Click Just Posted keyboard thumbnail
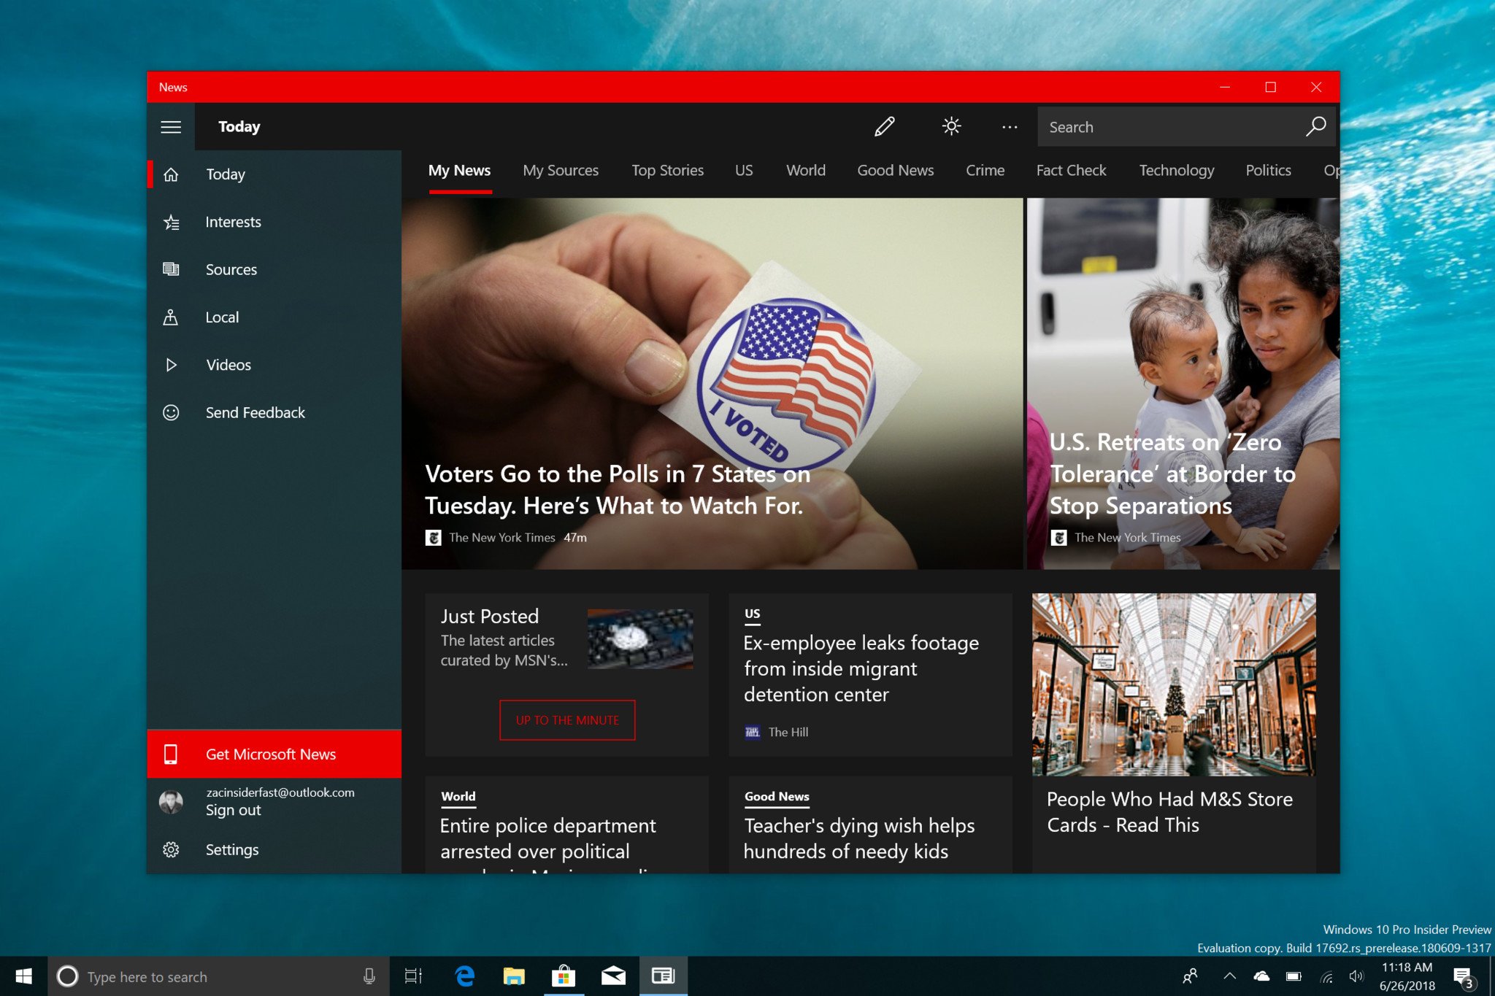The image size is (1495, 996). point(640,638)
